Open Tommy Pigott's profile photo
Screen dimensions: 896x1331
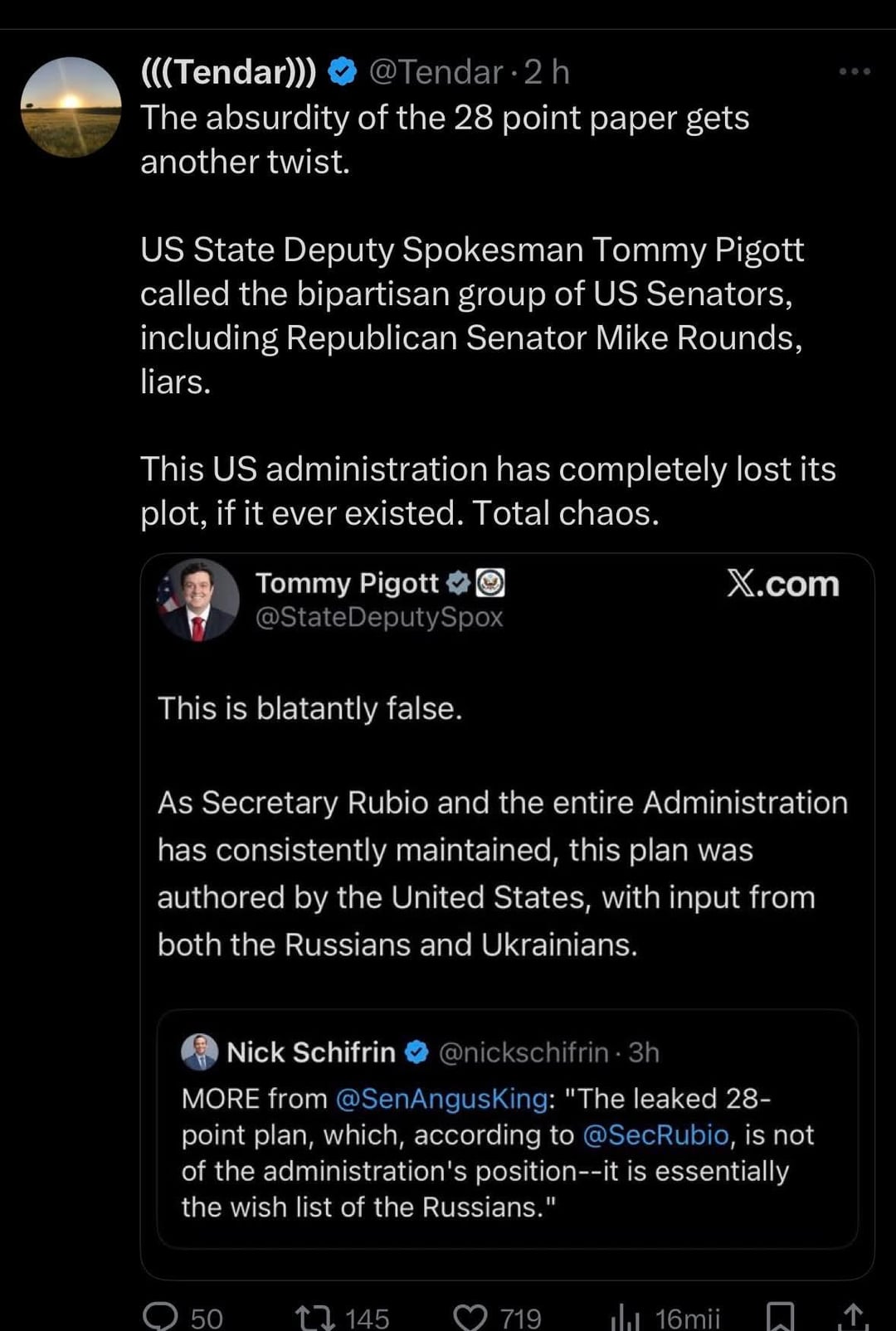tap(197, 600)
